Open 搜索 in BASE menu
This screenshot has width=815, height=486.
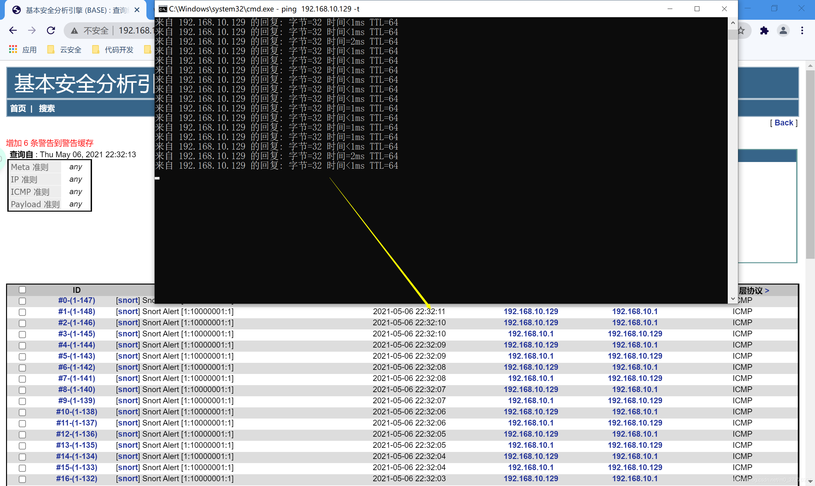(x=46, y=109)
